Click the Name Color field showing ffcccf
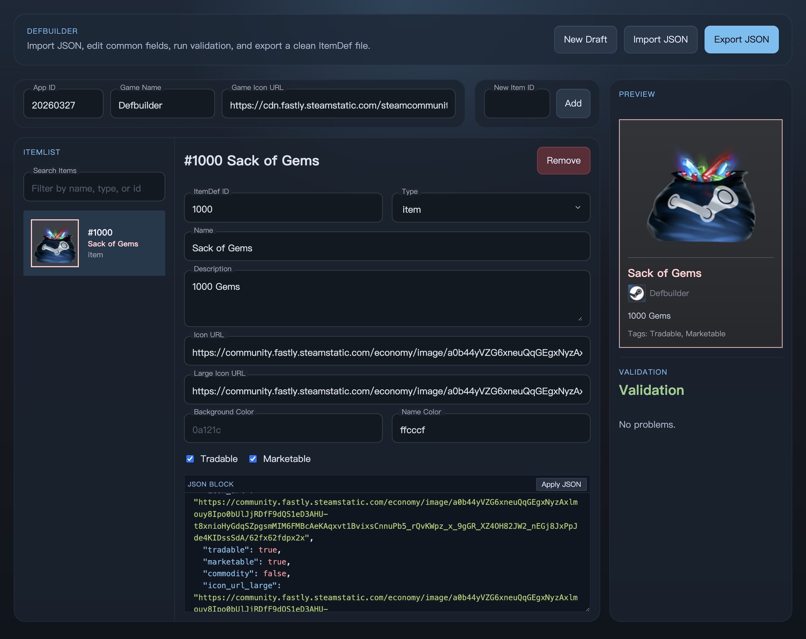 [491, 430]
